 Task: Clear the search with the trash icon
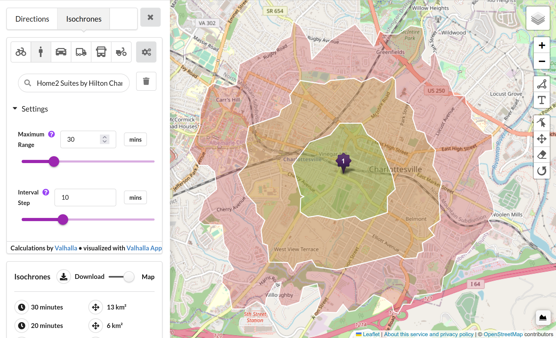click(146, 82)
